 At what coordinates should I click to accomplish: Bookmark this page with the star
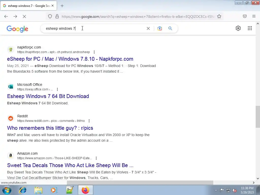tap(219, 16)
